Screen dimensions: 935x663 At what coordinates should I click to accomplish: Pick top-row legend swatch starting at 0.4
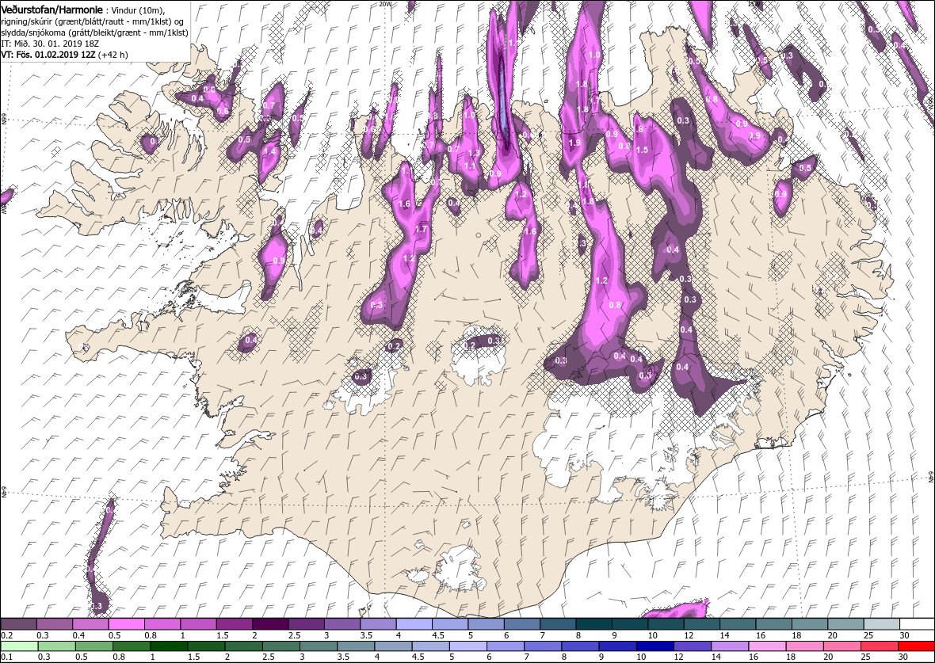click(90, 623)
